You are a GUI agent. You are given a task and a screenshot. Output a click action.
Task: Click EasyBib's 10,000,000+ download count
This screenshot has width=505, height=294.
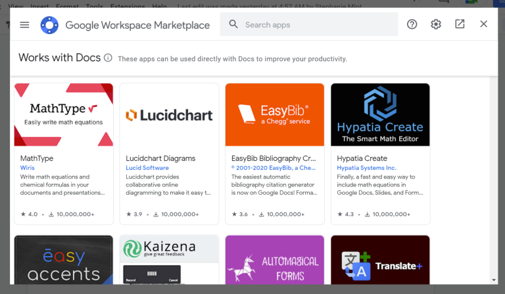[x=282, y=215]
